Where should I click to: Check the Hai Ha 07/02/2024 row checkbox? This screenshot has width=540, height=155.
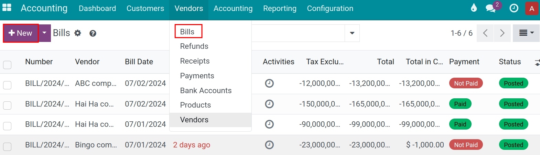coord(7,106)
